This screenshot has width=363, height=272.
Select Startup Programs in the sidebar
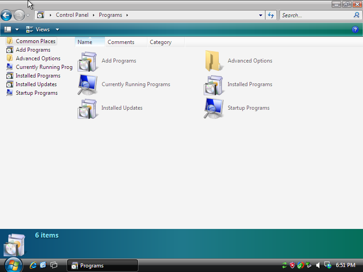[32, 93]
